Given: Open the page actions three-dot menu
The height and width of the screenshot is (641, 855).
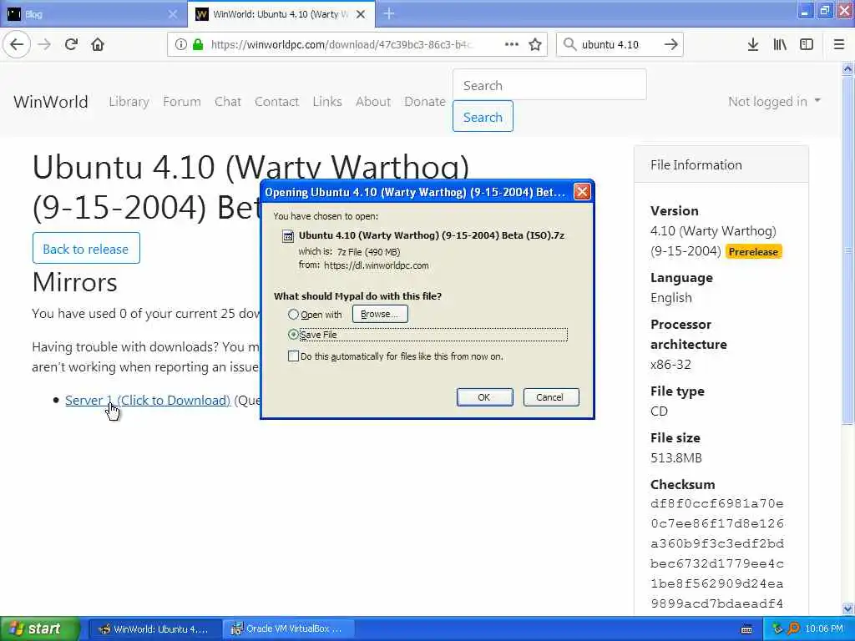Looking at the screenshot, I should pyautogui.click(x=512, y=45).
